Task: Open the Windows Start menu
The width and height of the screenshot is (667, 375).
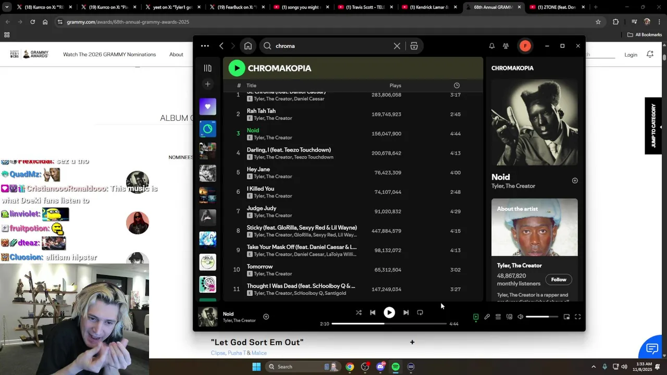Action: [x=256, y=367]
